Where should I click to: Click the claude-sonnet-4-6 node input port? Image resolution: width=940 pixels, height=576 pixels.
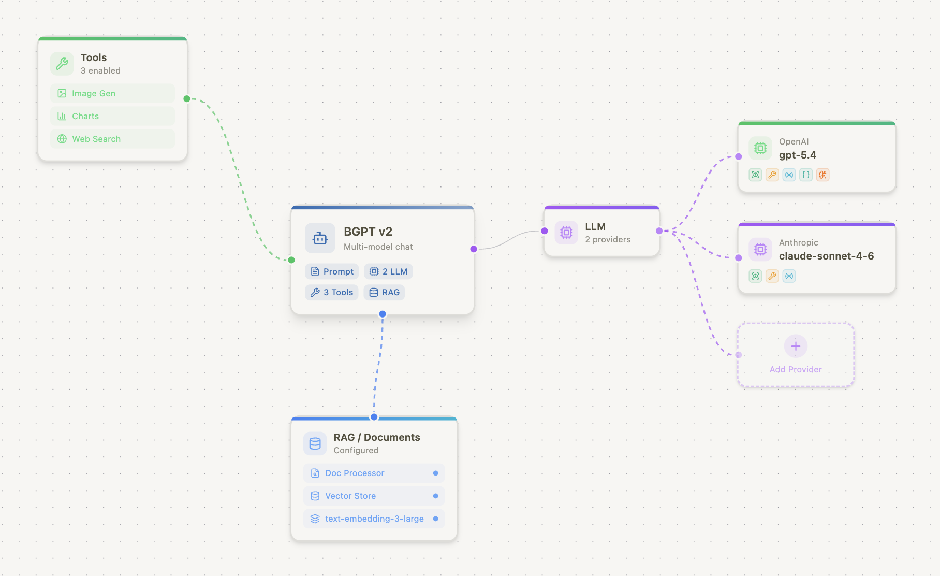pyautogui.click(x=739, y=257)
